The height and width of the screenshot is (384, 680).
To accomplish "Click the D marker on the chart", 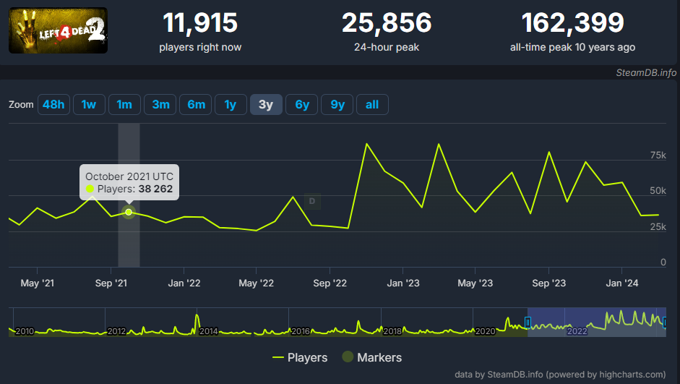I will (x=312, y=201).
